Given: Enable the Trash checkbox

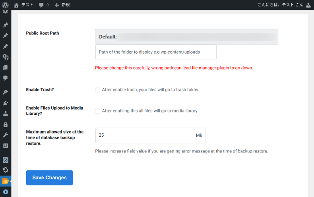Looking at the screenshot, I should (97, 90).
